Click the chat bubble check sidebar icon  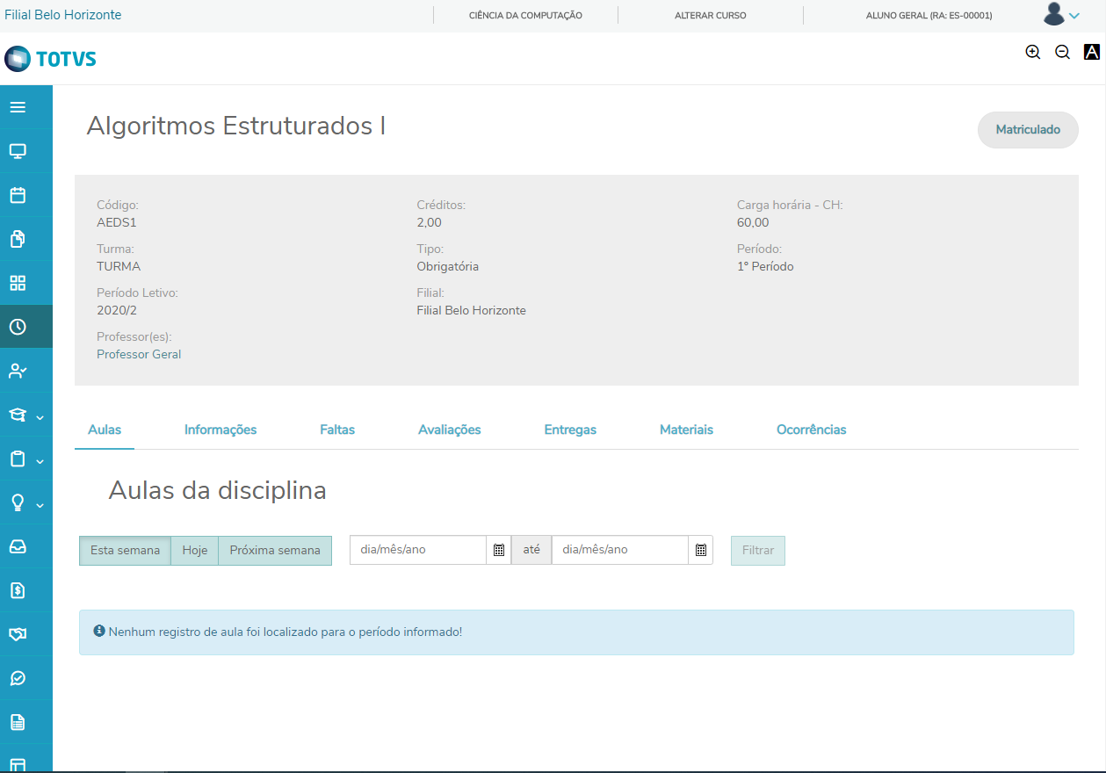coord(18,678)
